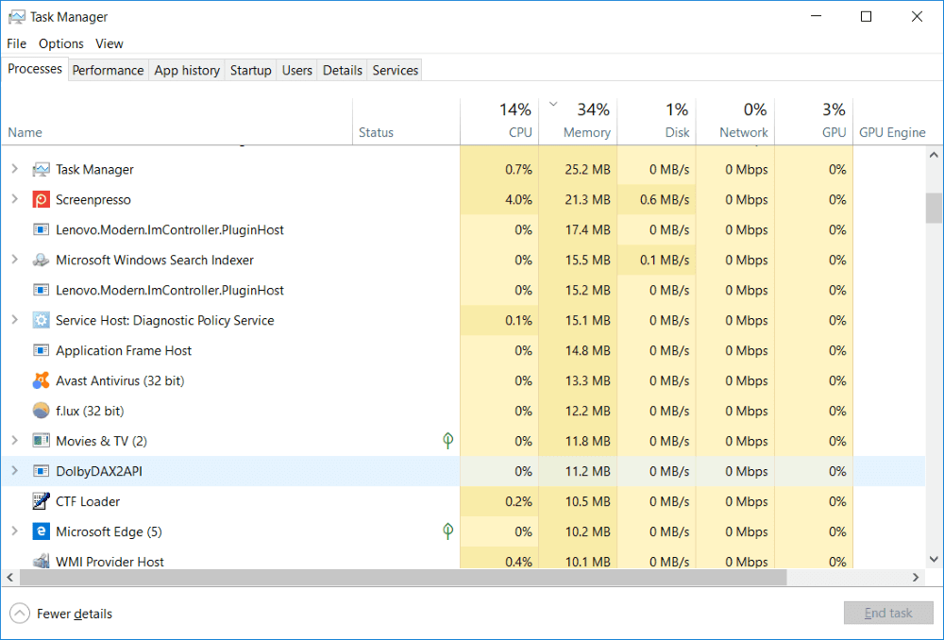Switch to the Performance tab
Screen dimensions: 944x640
109,71
